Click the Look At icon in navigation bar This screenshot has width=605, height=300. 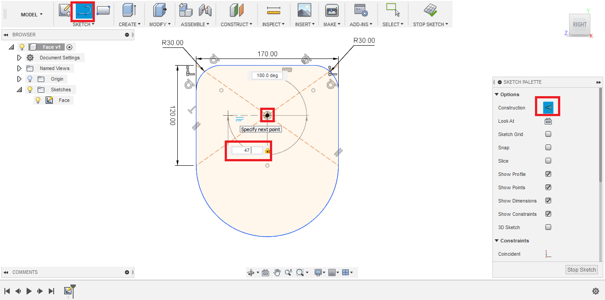coord(265,273)
